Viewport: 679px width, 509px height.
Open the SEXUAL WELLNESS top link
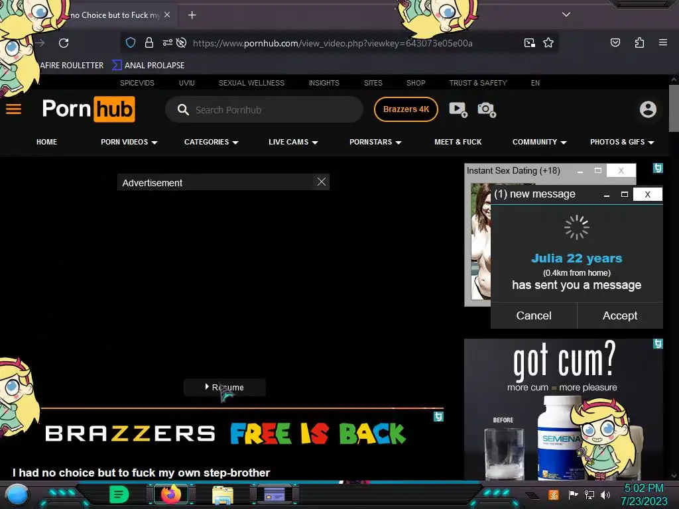click(x=251, y=83)
